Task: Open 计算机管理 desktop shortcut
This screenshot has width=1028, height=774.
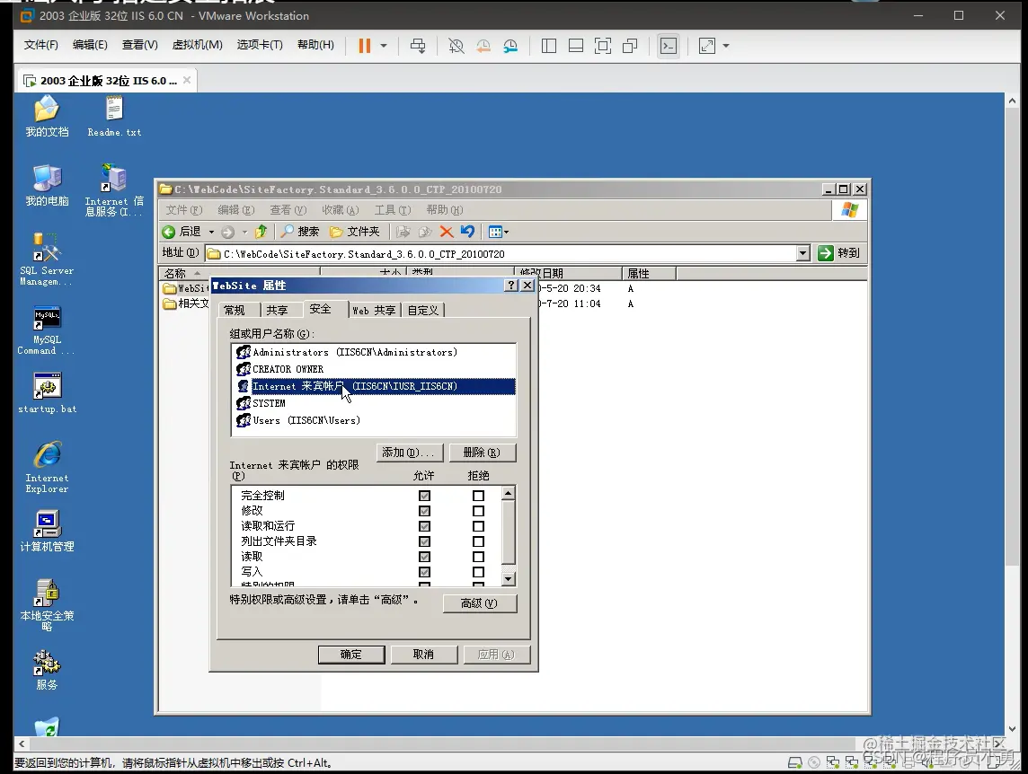Action: (x=47, y=532)
